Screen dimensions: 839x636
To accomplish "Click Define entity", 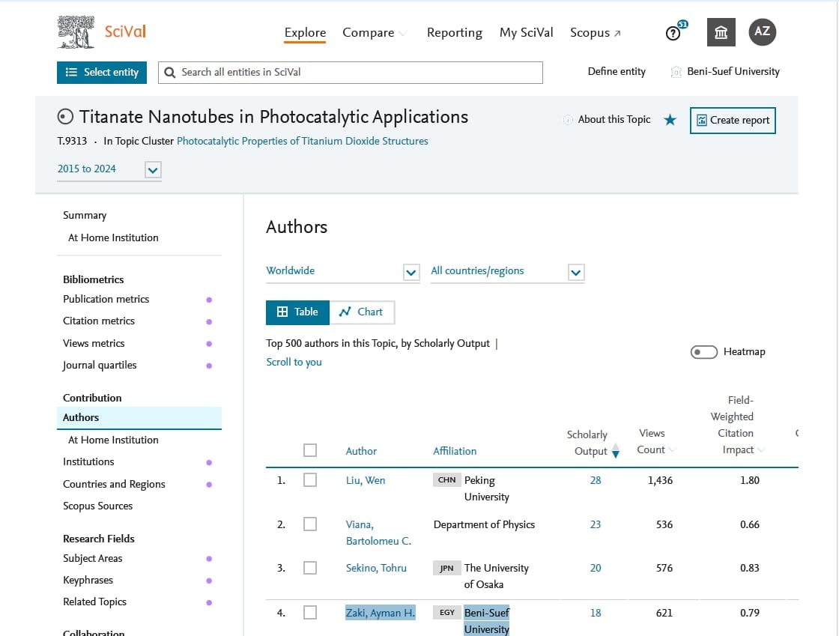I will click(x=617, y=72).
